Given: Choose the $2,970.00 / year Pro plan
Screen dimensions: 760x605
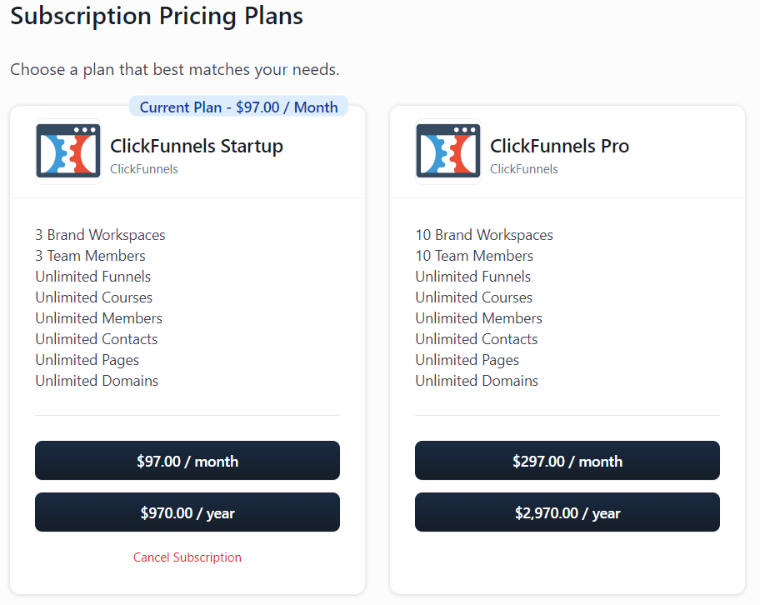Looking at the screenshot, I should click(x=567, y=512).
